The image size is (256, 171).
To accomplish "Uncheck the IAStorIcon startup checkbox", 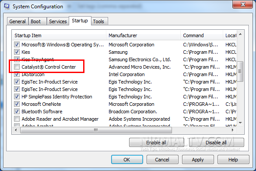I will point(17,74).
